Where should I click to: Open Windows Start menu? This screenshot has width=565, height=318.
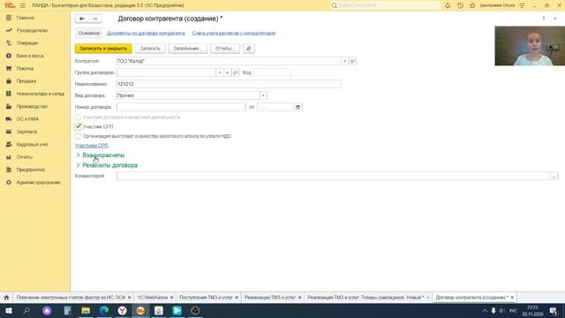pyautogui.click(x=8, y=310)
